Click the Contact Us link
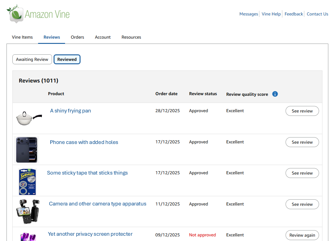Viewport: 332px width, 241px height. 317,14
